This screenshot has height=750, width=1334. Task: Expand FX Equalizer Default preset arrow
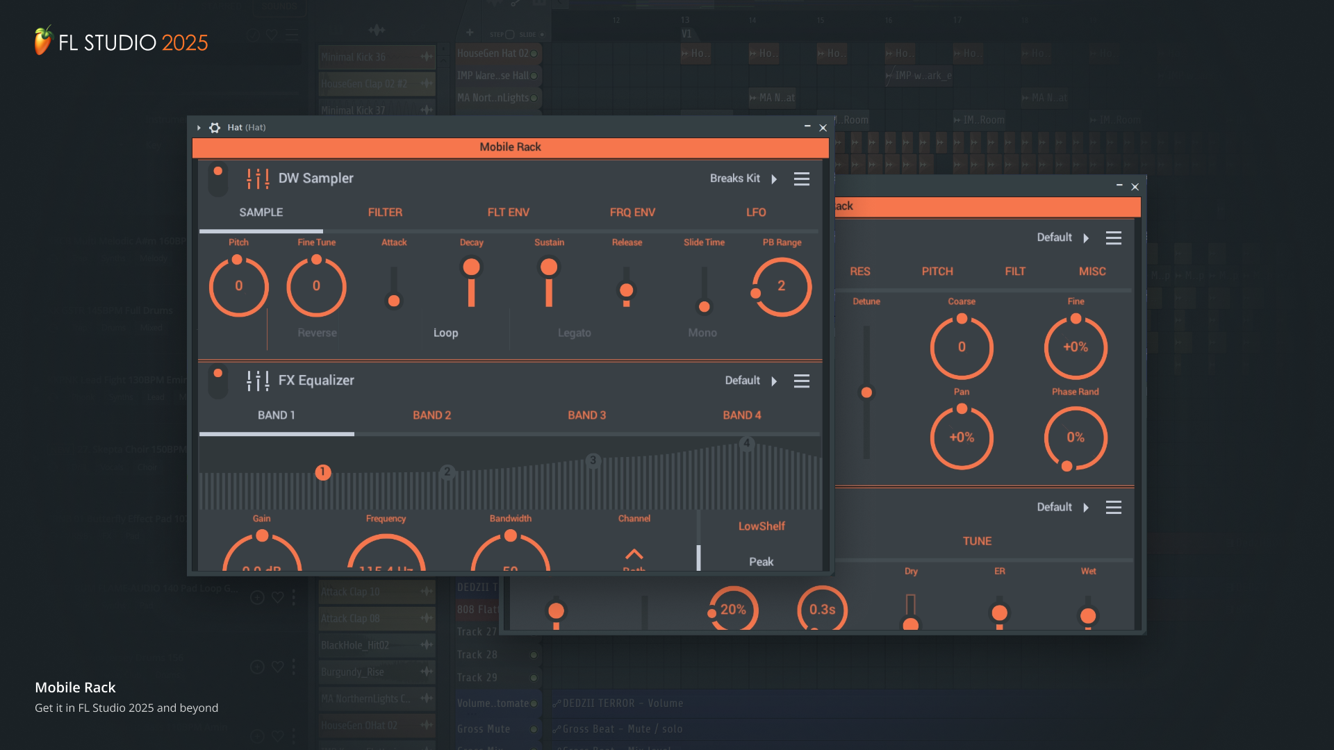coord(774,381)
